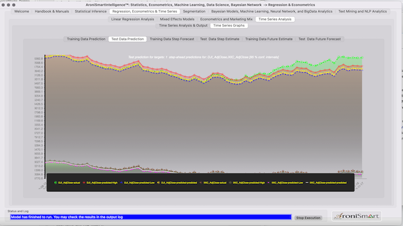Viewport: 403px width, 226px height.
Task: Click white IXIC_AdjClose-predicted-predicted legend marker
Action: pyautogui.click(x=307, y=183)
